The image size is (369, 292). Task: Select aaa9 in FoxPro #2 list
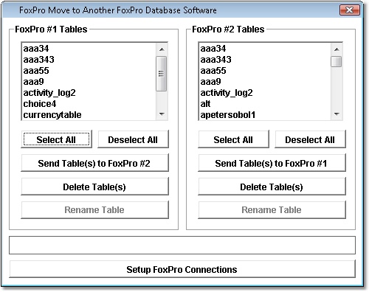[x=265, y=82]
